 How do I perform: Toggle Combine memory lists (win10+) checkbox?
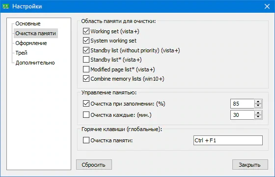pyautogui.click(x=86, y=79)
